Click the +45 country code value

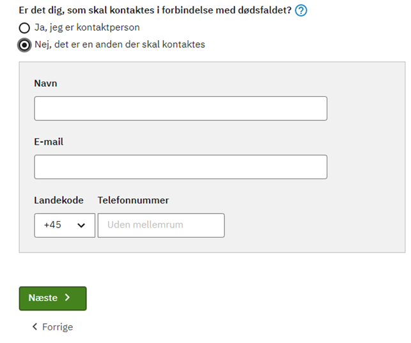[52, 225]
